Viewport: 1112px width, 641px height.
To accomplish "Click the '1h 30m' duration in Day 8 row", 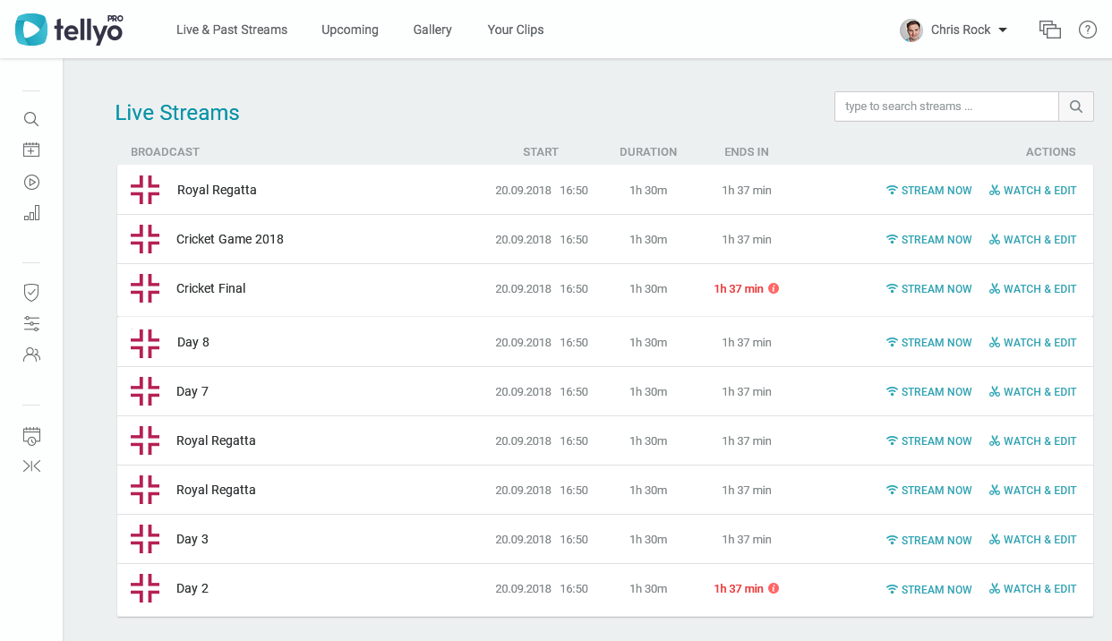I will coord(648,343).
